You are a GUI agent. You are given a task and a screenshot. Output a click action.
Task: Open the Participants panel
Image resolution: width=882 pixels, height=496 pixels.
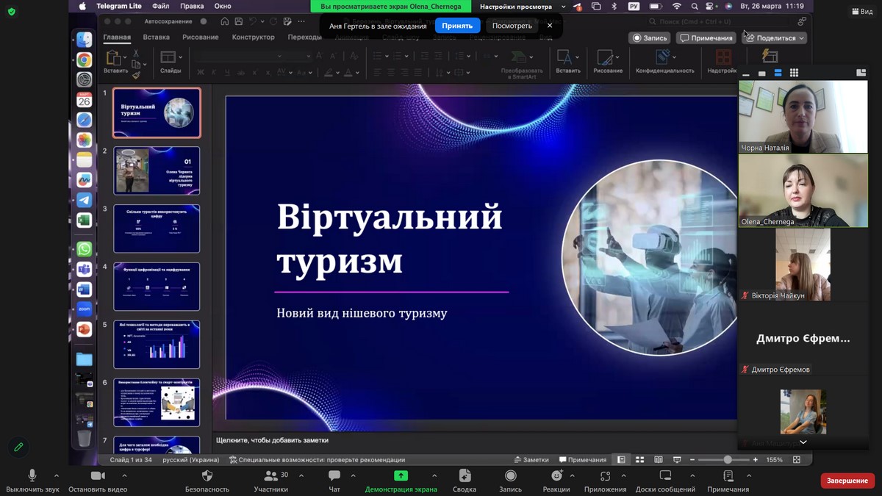[270, 476]
